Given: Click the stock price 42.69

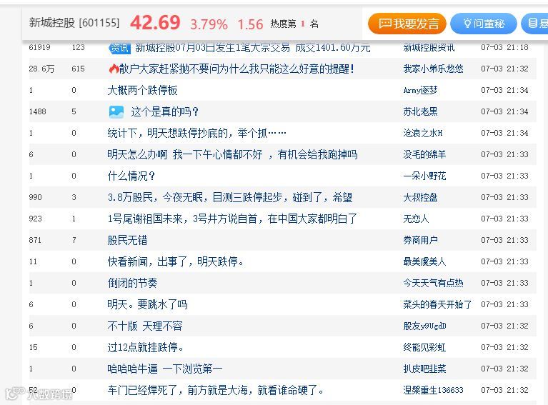Looking at the screenshot, I should [x=155, y=23].
